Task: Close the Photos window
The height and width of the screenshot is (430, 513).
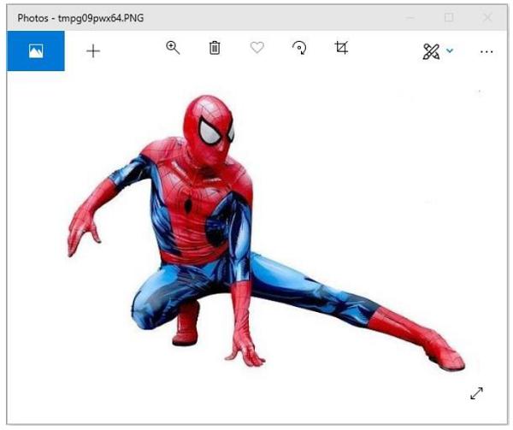Action: (487, 17)
